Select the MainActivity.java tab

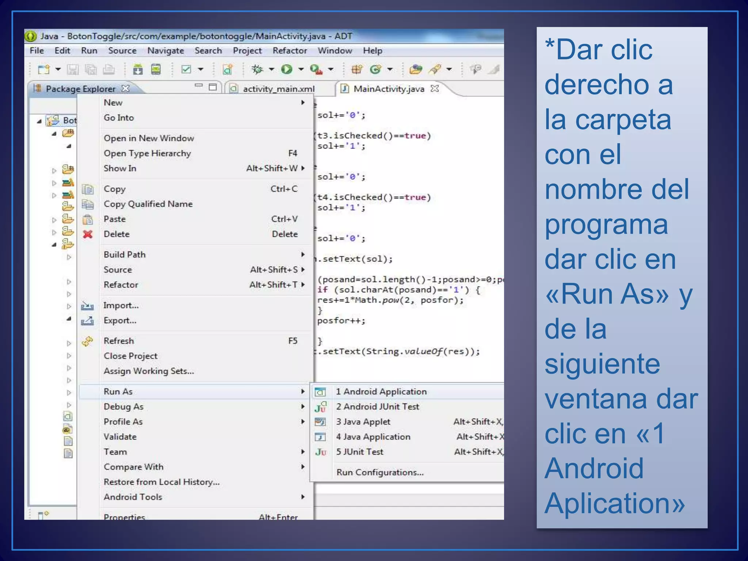click(x=389, y=89)
